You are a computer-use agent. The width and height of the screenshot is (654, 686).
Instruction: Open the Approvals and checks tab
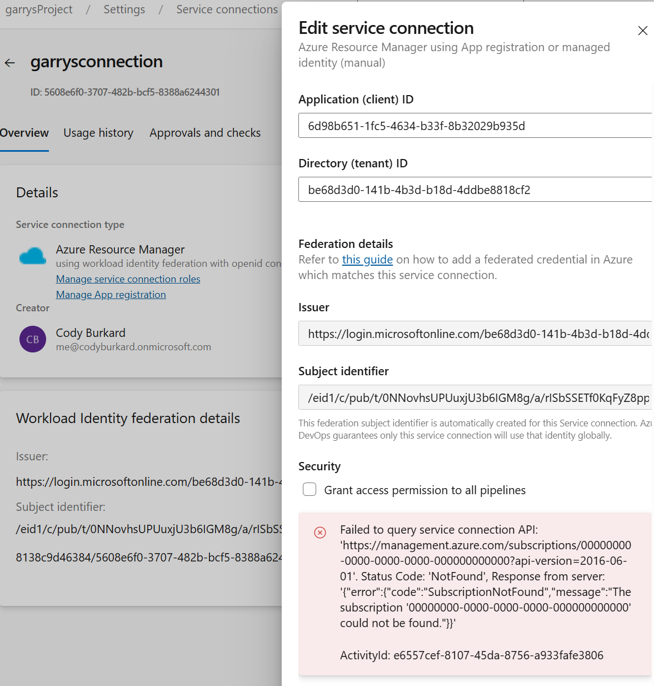(205, 133)
